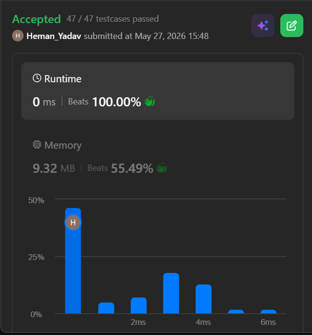Open the AI sparkle analysis button
312x335 pixels.
(262, 26)
